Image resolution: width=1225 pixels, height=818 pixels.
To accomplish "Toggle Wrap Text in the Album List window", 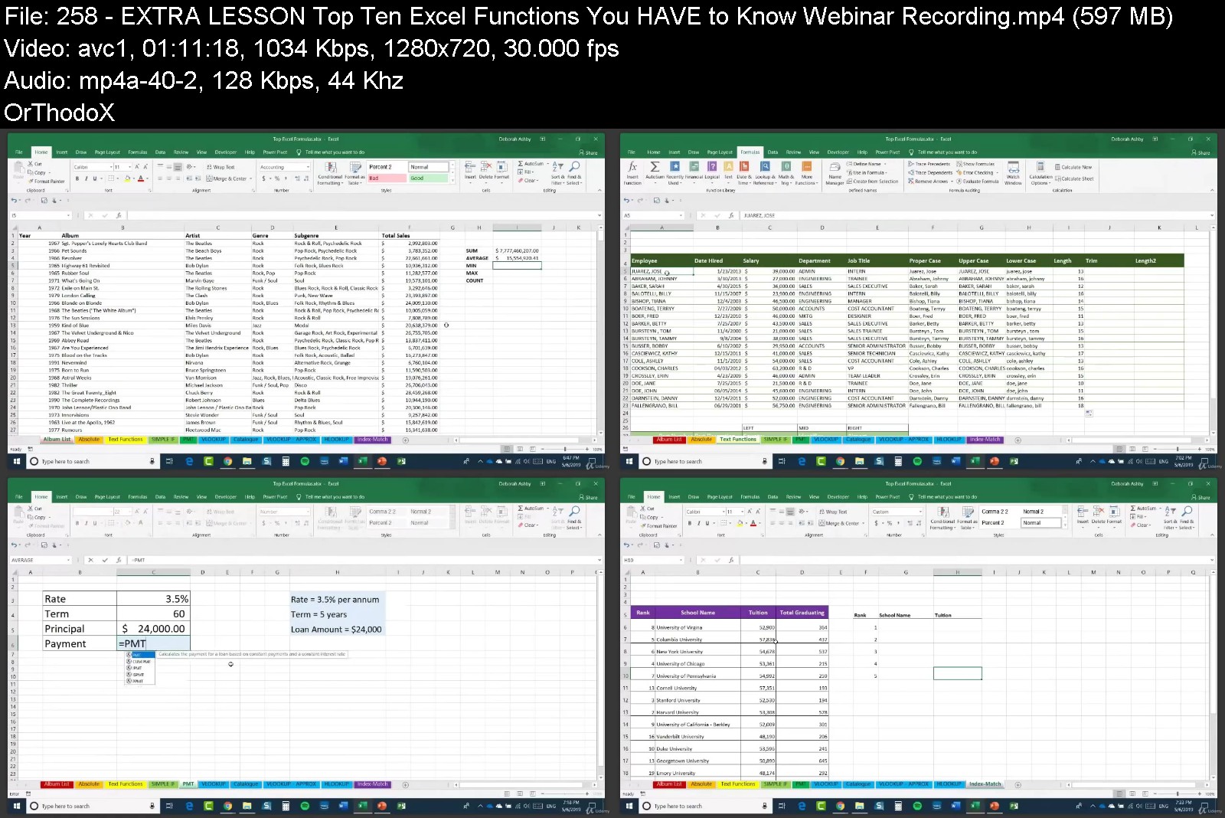I will [x=220, y=167].
